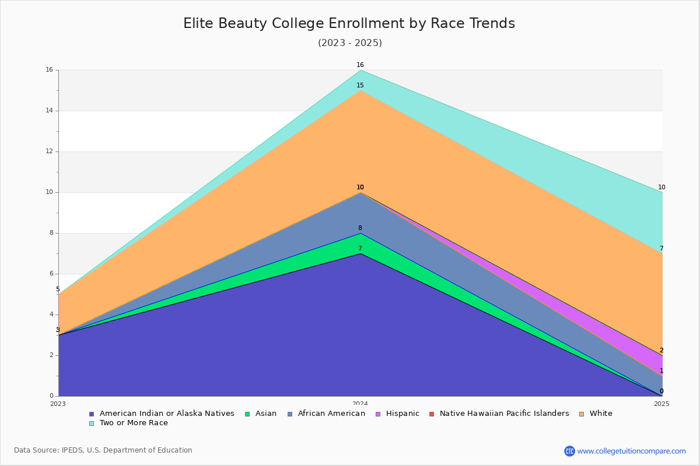
Task: Click the Native Hawaiian Pacific Islanders swatch
Action: pos(432,414)
